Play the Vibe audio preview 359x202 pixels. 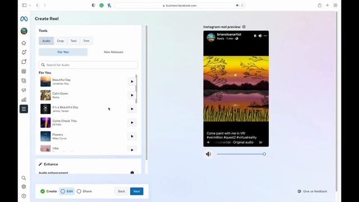pyautogui.click(x=132, y=150)
